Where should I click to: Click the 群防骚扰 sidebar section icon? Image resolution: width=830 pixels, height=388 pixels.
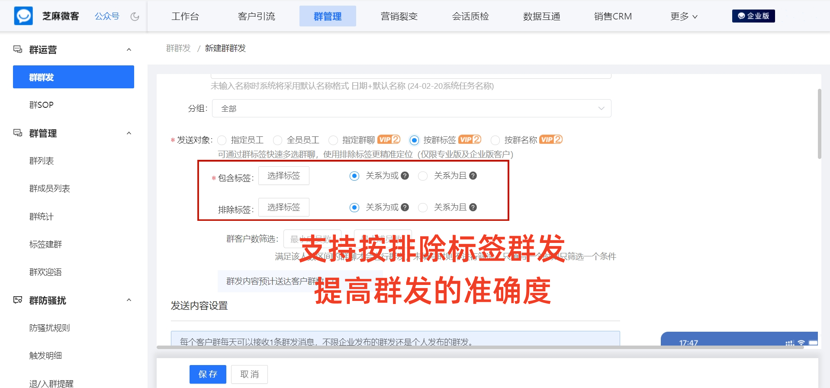point(18,300)
